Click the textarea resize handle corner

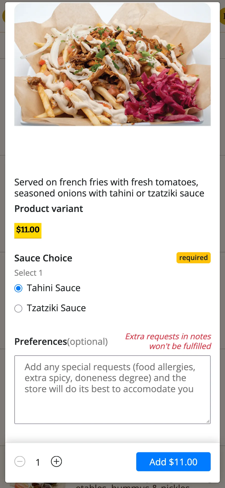point(208,421)
